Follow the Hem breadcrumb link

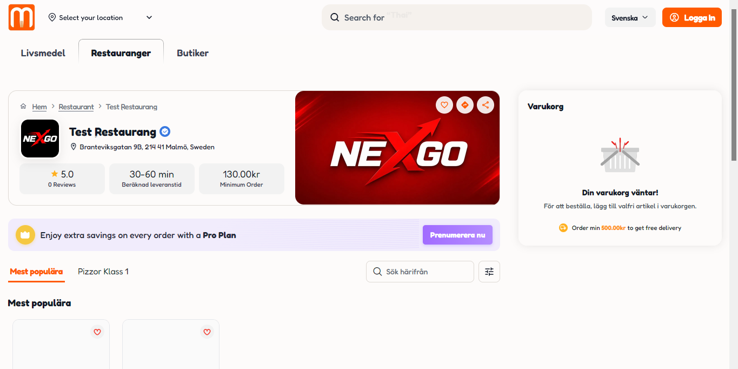39,107
